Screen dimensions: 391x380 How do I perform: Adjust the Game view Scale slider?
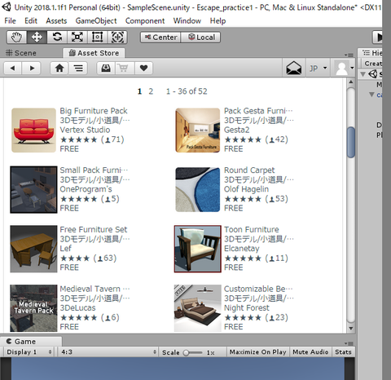click(192, 352)
